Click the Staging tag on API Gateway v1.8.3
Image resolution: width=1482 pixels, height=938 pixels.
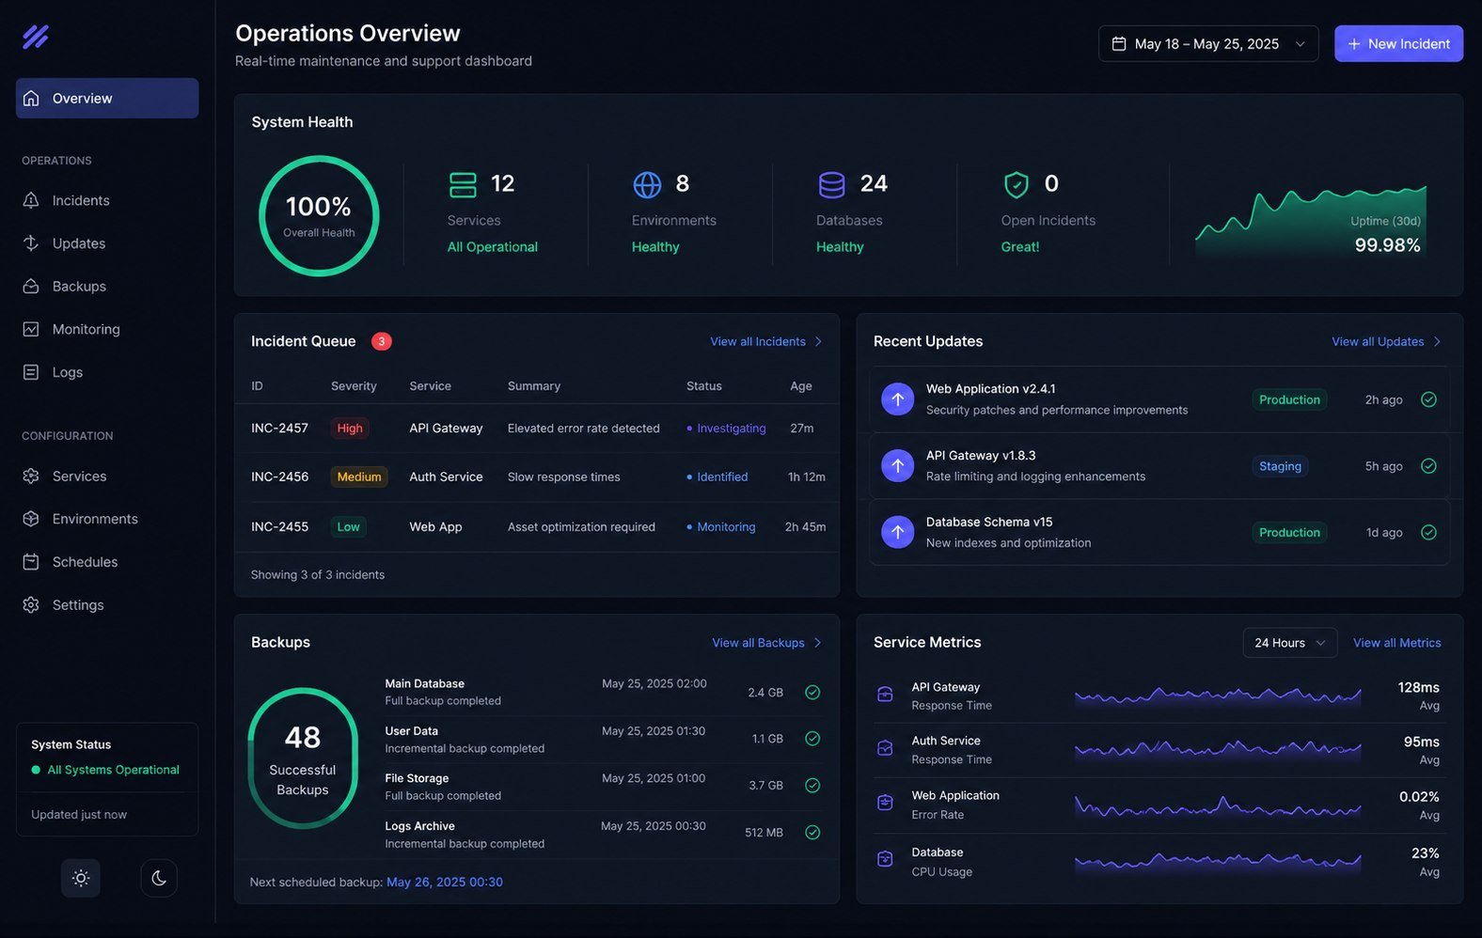[x=1280, y=466]
